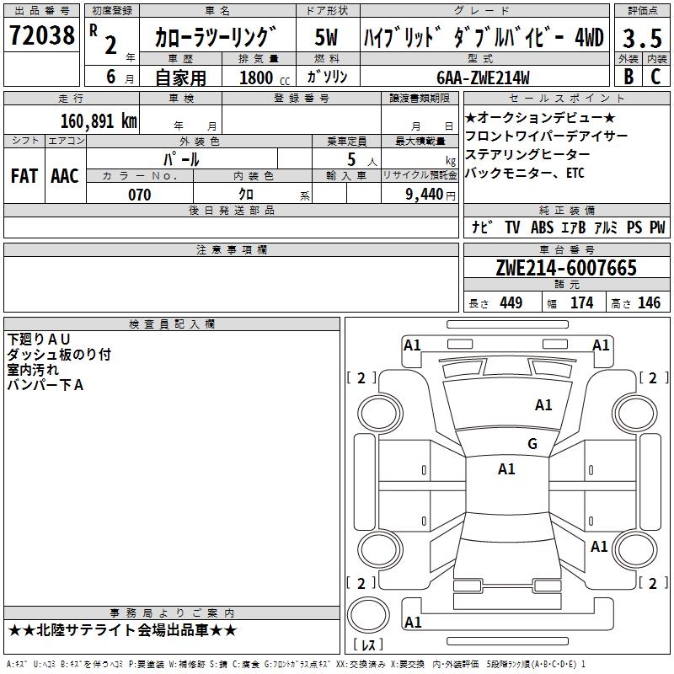Click inspector note 下廻りAU
The height and width of the screenshot is (674, 674).
pos(39,340)
